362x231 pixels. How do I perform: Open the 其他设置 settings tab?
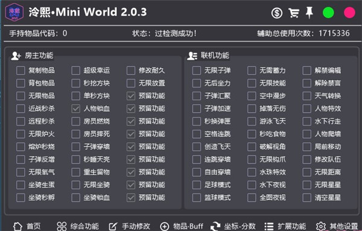[337, 226]
